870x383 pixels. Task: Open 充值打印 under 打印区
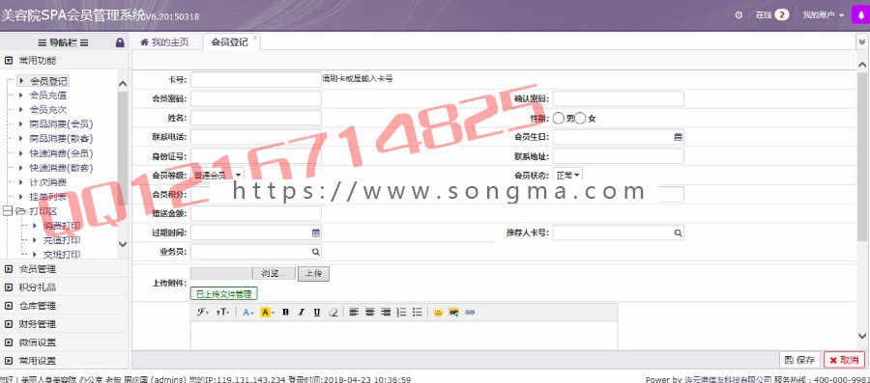(62, 240)
